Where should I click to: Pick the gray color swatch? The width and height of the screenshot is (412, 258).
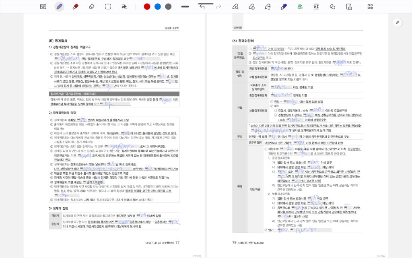[168, 6]
